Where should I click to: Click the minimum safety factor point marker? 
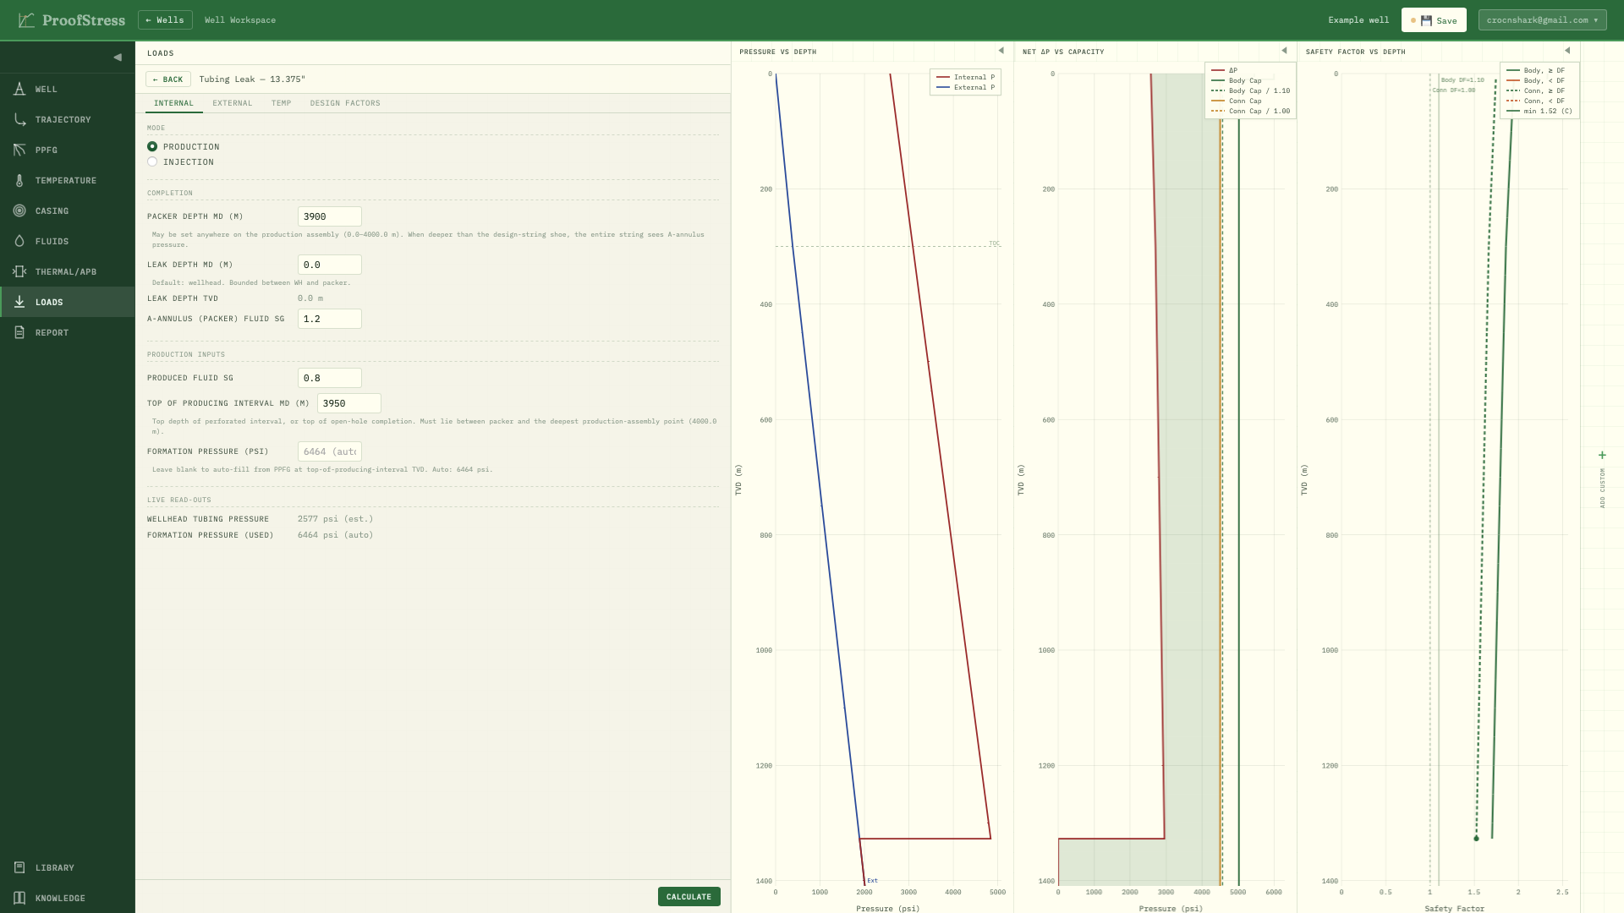1476,839
